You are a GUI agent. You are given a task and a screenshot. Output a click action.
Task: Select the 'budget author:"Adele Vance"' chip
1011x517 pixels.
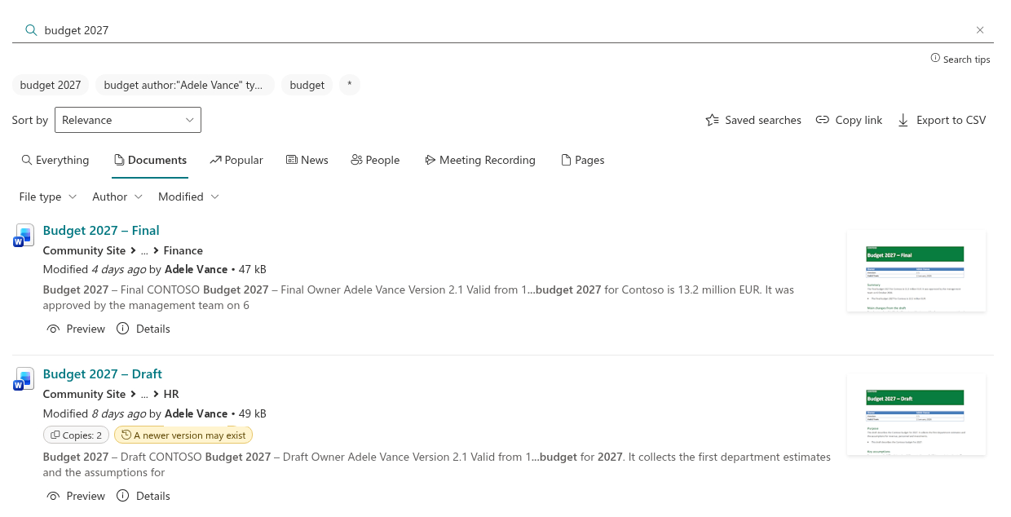coord(185,85)
